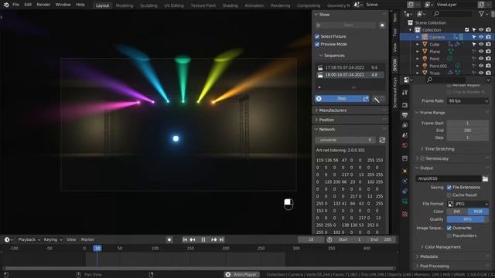Hide the Plane object in viewport

(481, 52)
